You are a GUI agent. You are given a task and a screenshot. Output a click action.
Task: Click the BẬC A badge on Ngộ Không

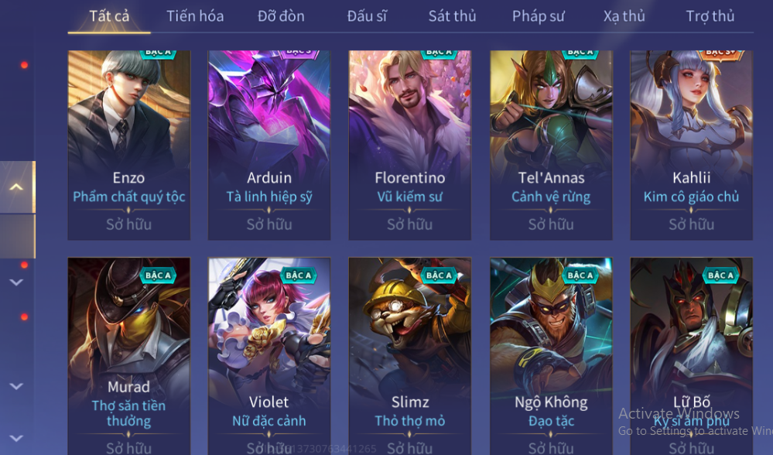pos(580,275)
